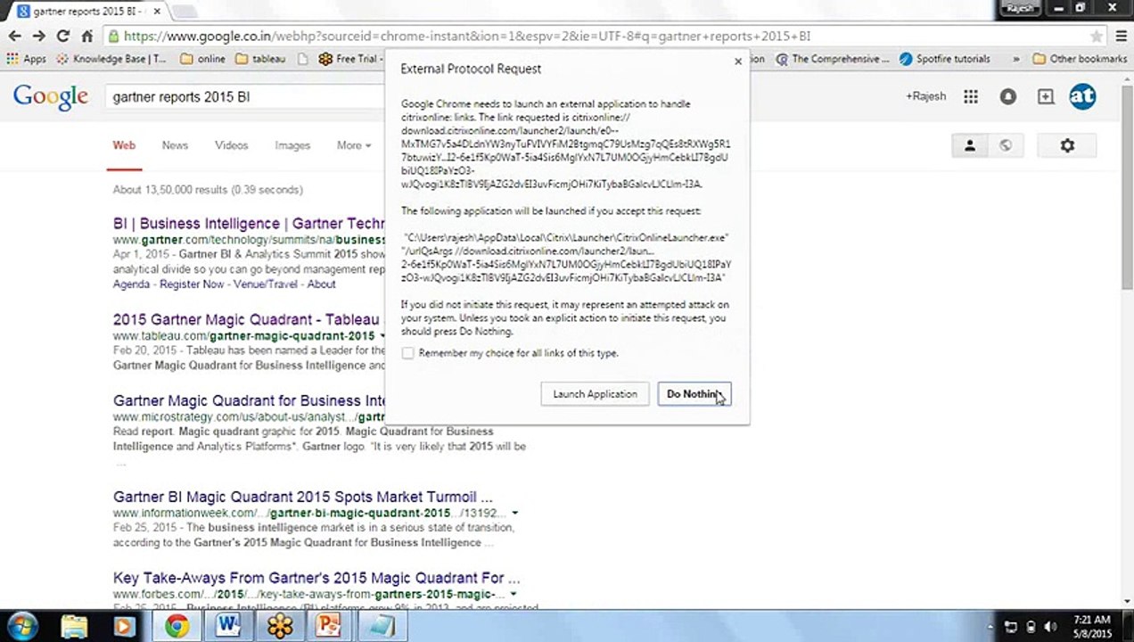Open the 2015 Gartner Magic Quadrant Tableau result
The height and width of the screenshot is (642, 1134).
246,319
